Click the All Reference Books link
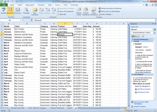Viewport: 157px width, 112px height. (144, 89)
